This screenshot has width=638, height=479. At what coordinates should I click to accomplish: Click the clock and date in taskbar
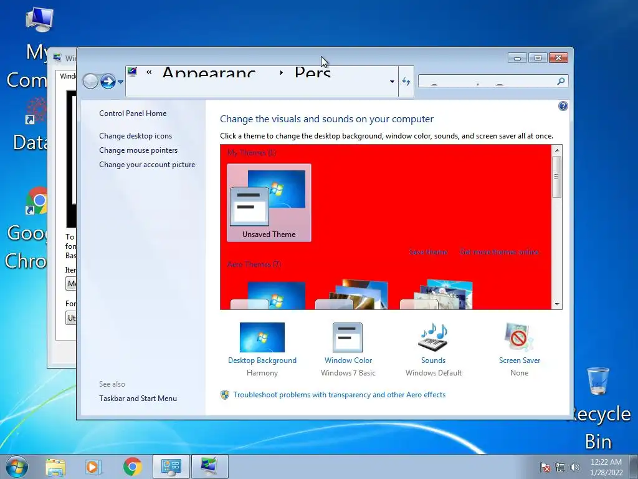(606, 467)
